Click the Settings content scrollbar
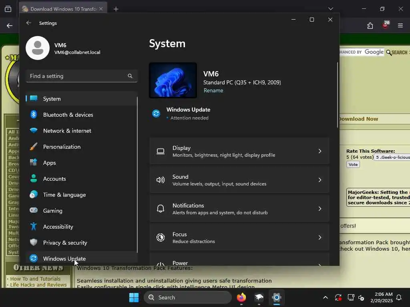Viewport: 410px width, 307px height. pos(337,95)
